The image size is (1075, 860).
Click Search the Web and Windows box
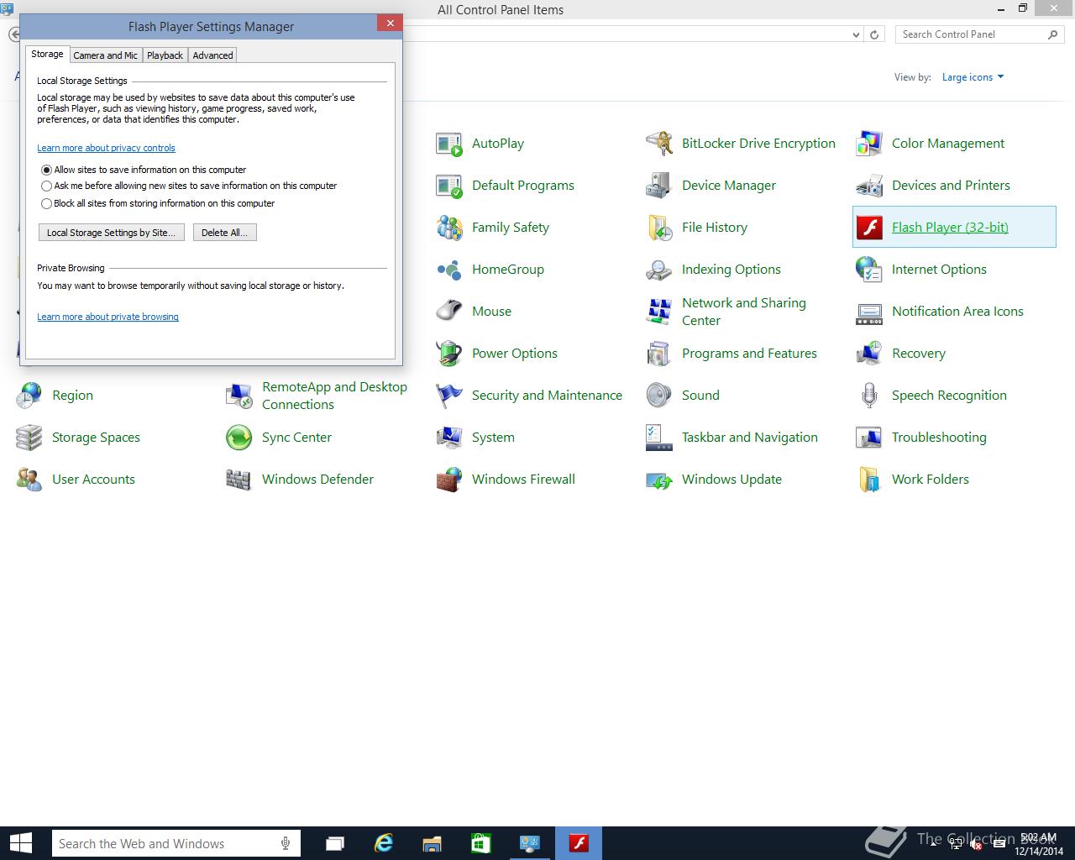176,843
